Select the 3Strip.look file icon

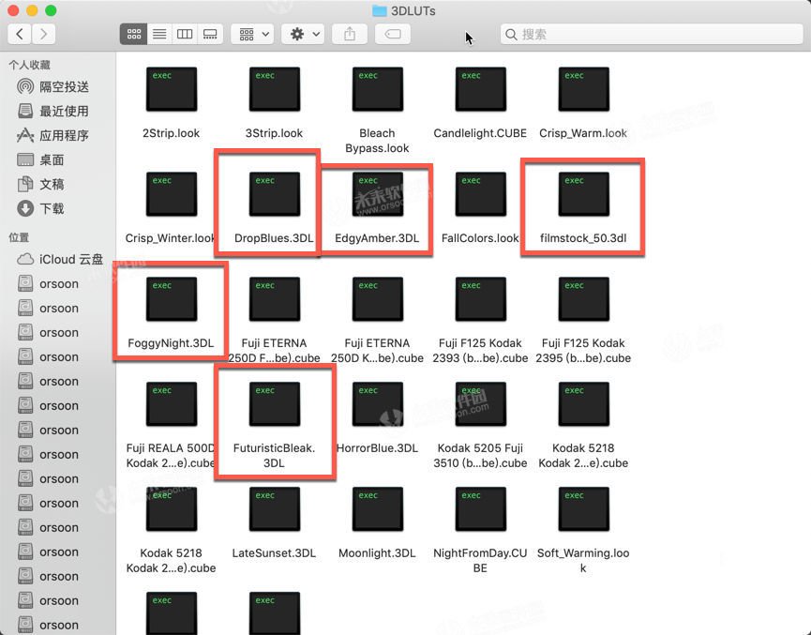[274, 89]
